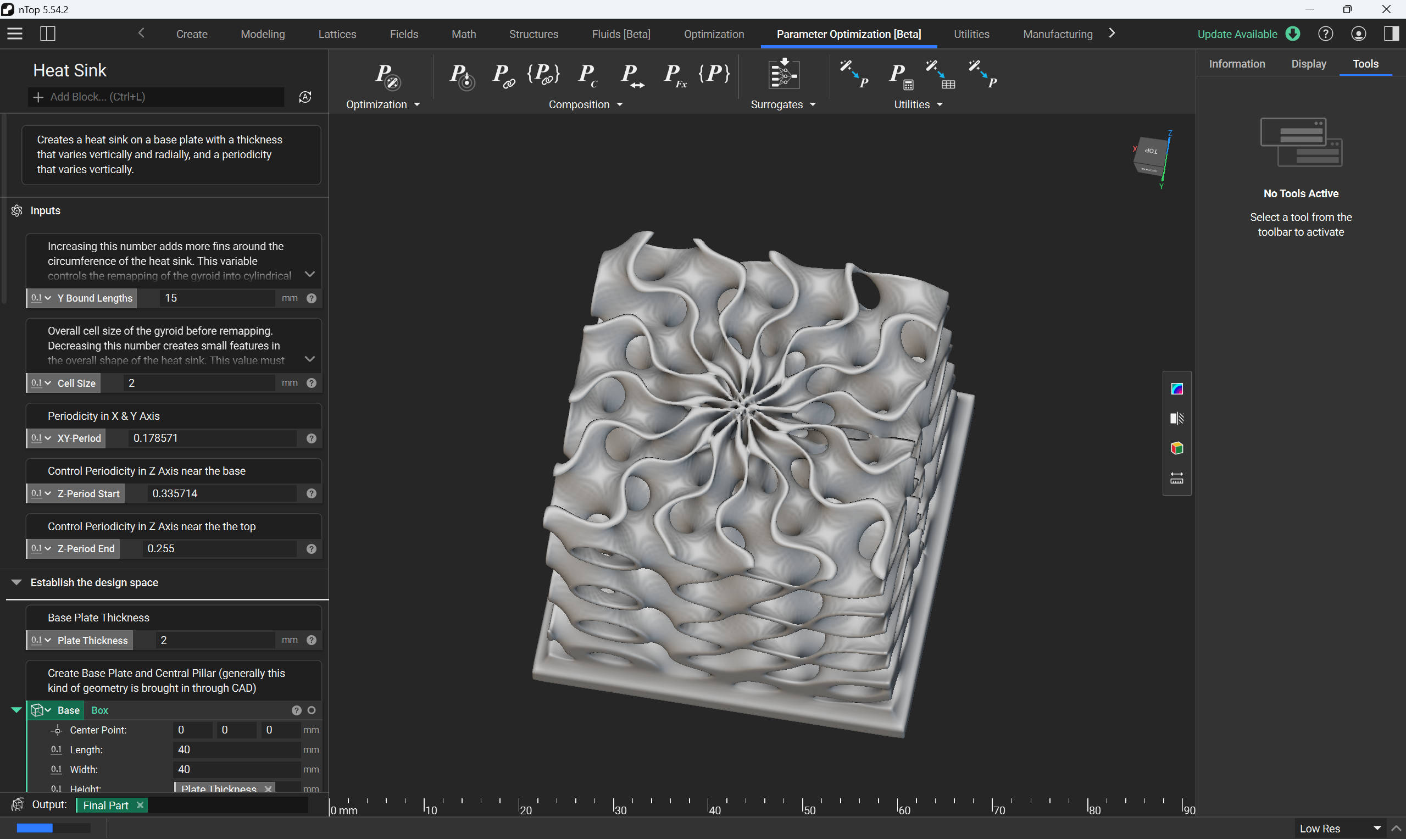This screenshot has width=1406, height=839.
Task: Click the P calculator utility icon
Action: point(901,76)
